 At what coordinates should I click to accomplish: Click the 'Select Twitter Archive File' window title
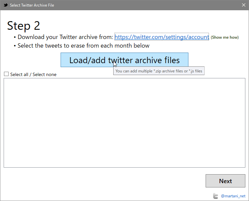(x=32, y=5)
